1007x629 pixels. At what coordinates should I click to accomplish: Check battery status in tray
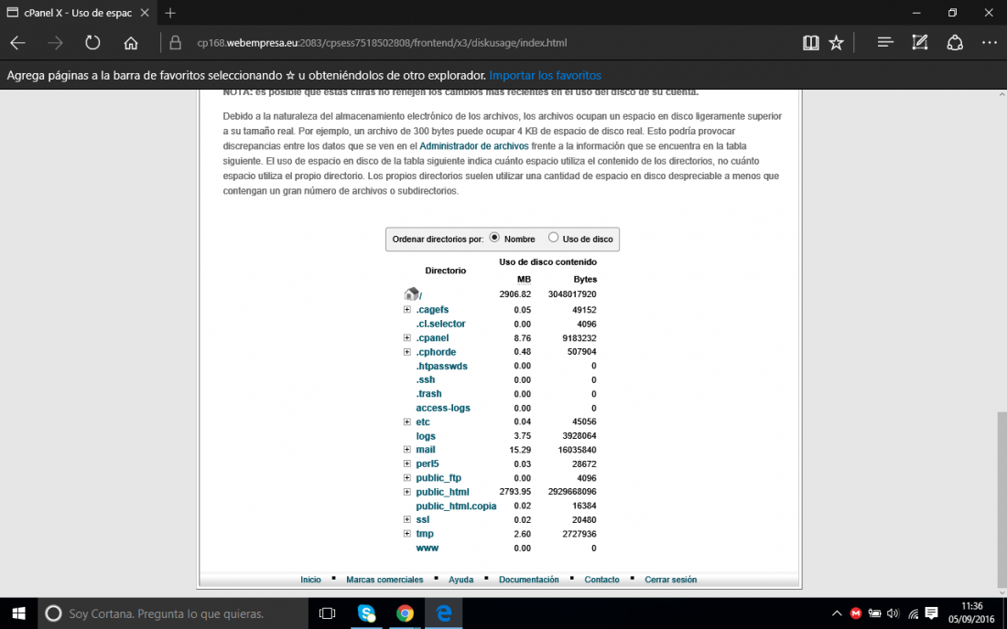pyautogui.click(x=874, y=613)
